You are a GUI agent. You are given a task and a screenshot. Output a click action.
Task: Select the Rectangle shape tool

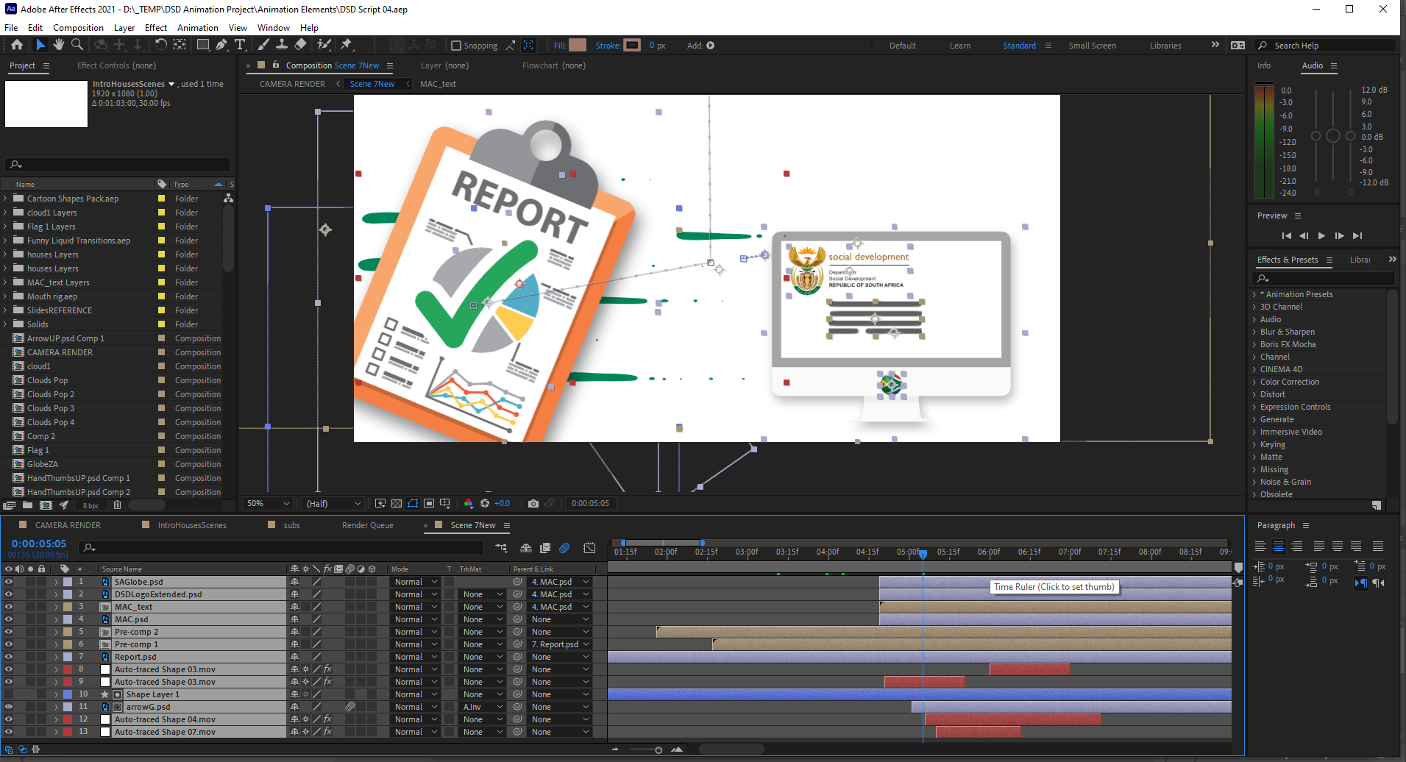[x=202, y=45]
